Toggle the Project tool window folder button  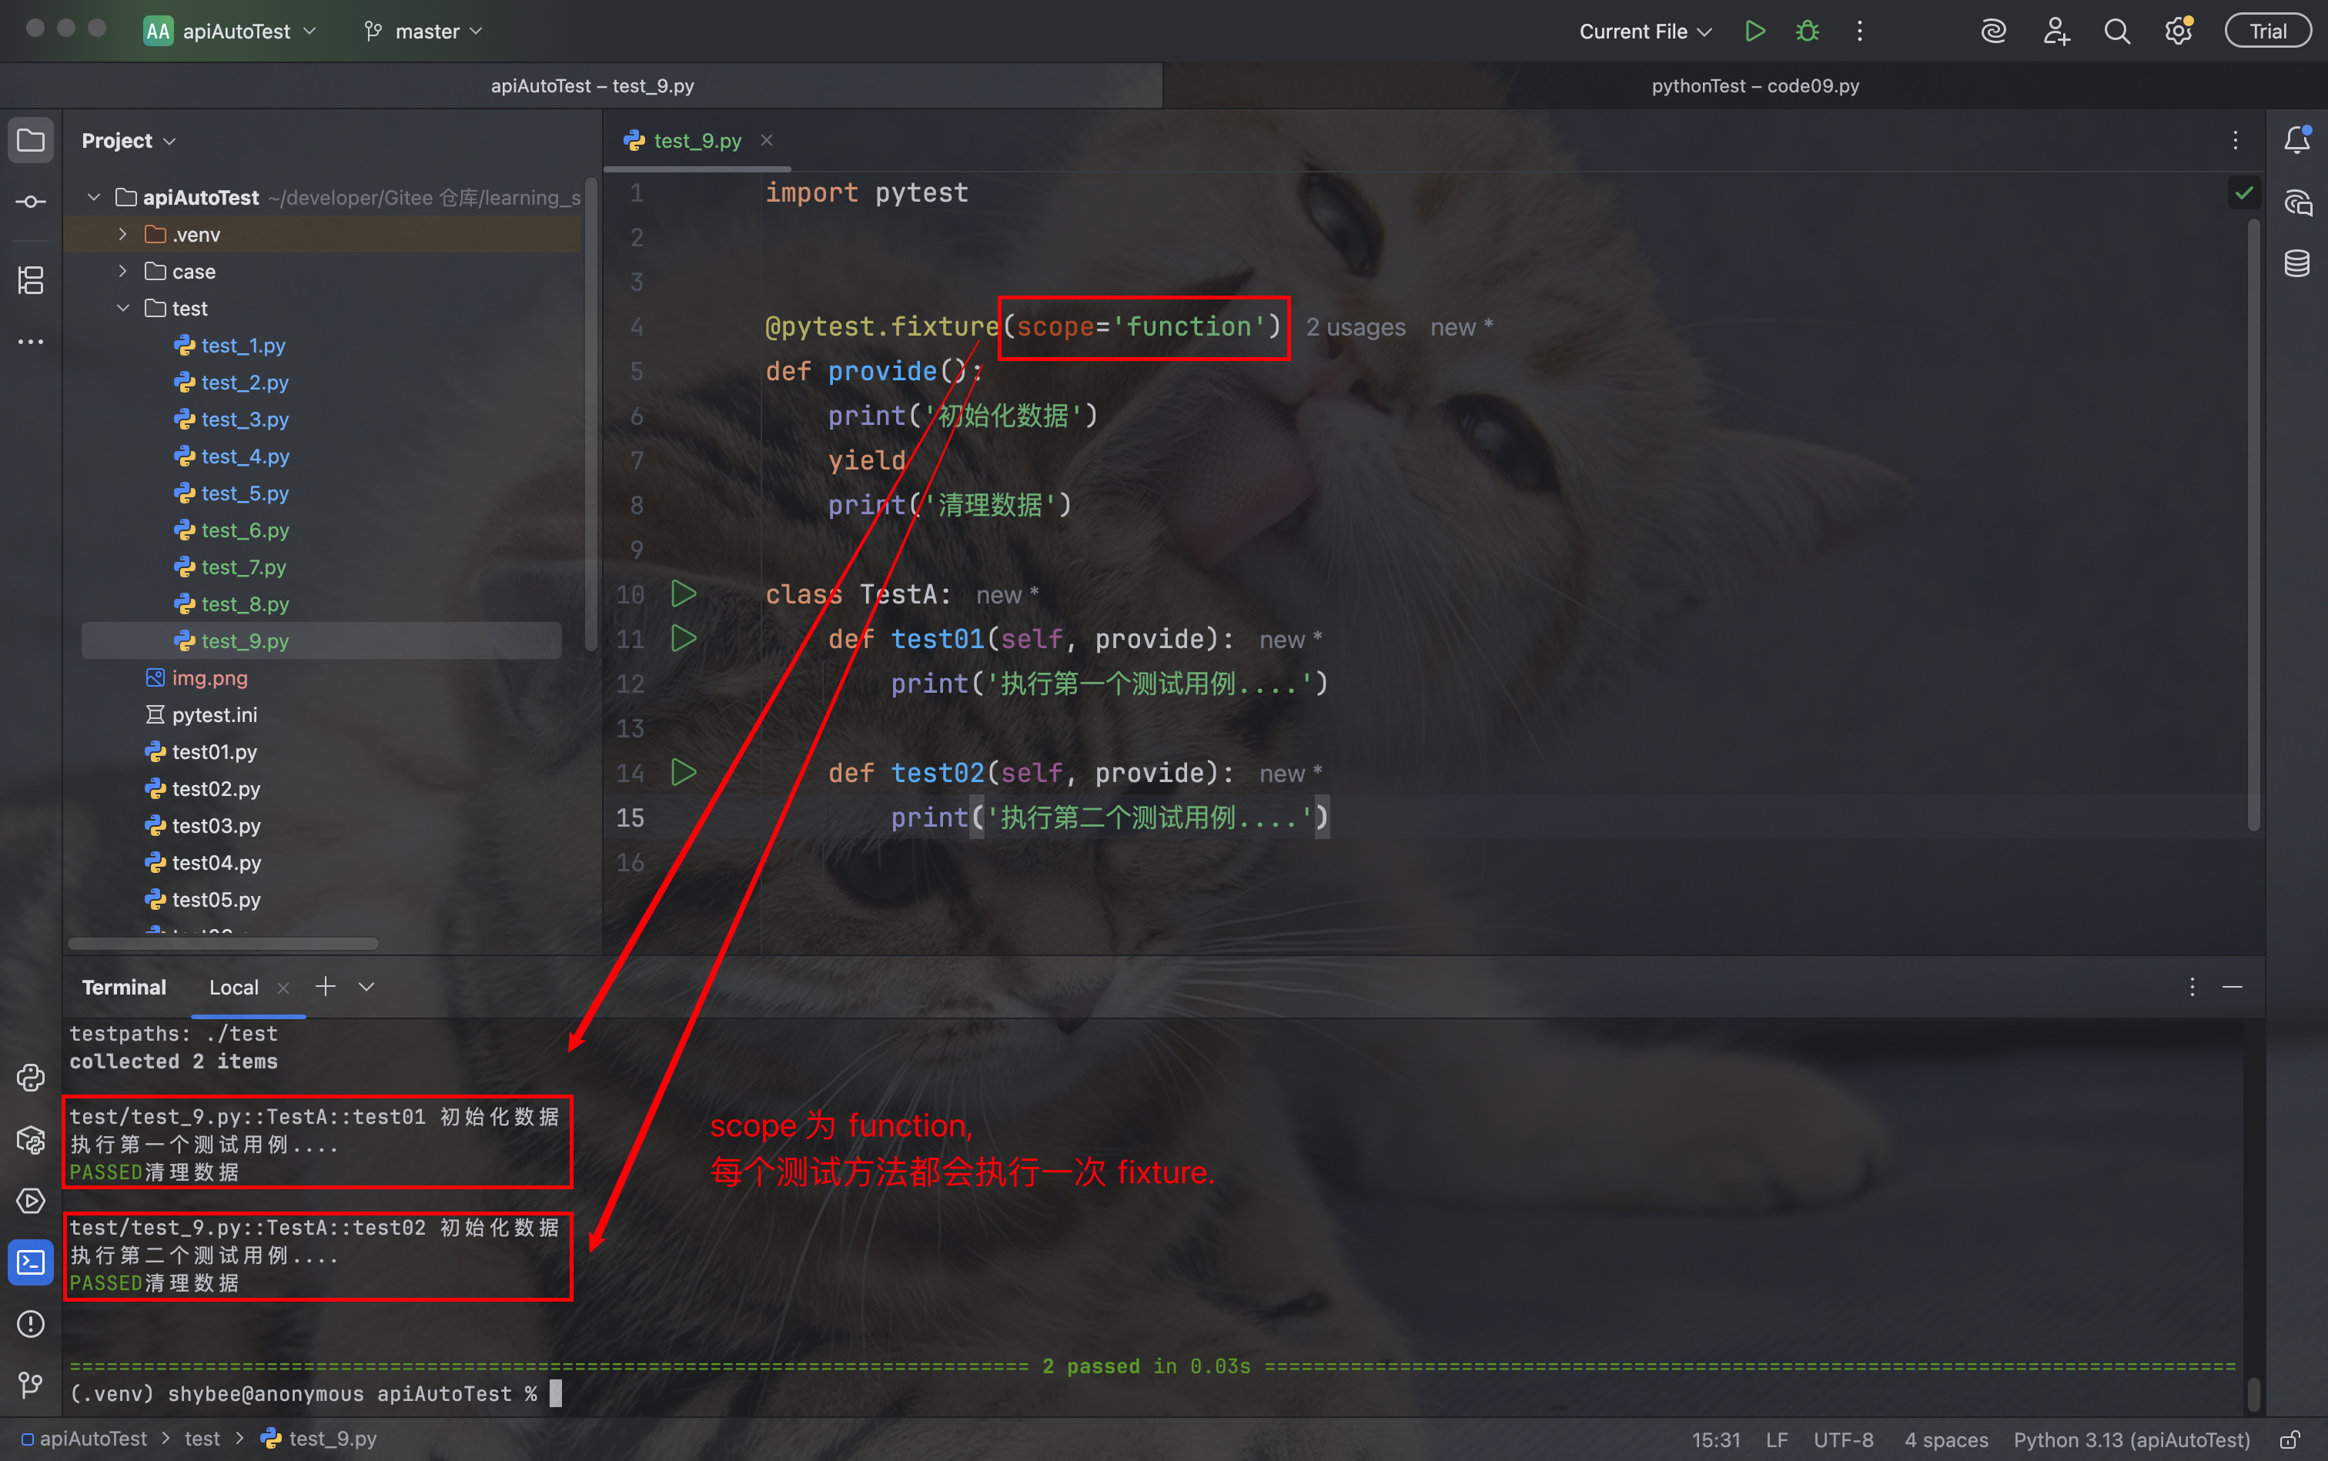(31, 141)
